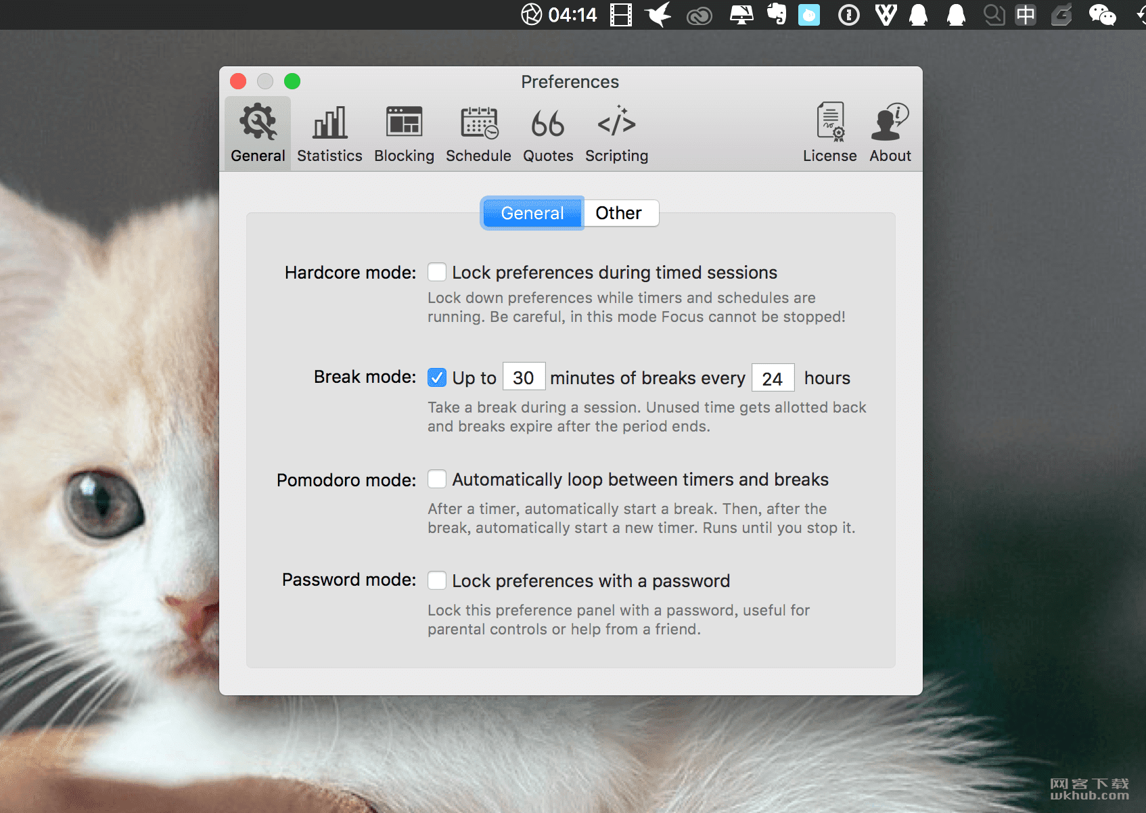This screenshot has height=813, width=1146.
Task: Click the break minutes field showing 30
Action: 524,377
